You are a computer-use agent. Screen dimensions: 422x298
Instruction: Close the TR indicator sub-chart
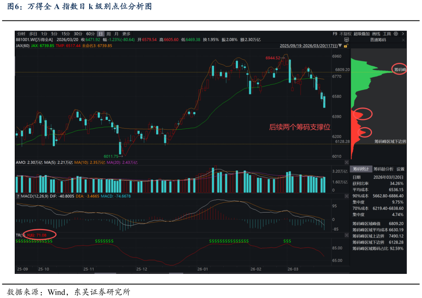347,235
